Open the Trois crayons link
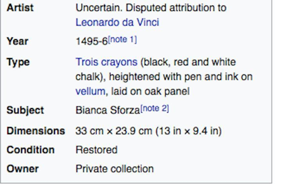Screen dimensions: 293x184 point(106,62)
